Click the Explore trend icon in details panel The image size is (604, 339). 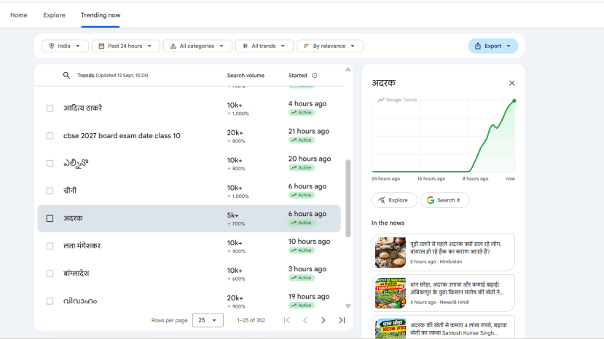pyautogui.click(x=382, y=200)
